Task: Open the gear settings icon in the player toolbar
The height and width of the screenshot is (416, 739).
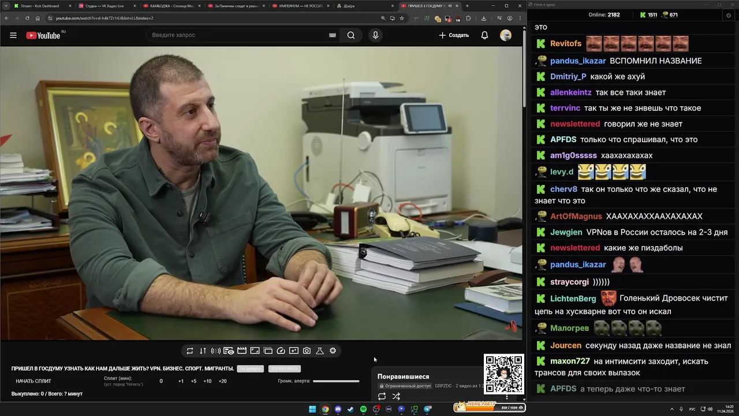Action: tap(333, 351)
